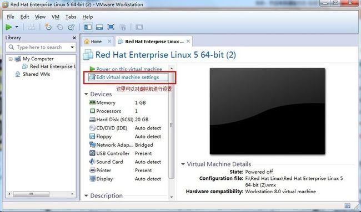This screenshot has height=212, width=361.
Task: Select the Floppy device row
Action: 126,137
